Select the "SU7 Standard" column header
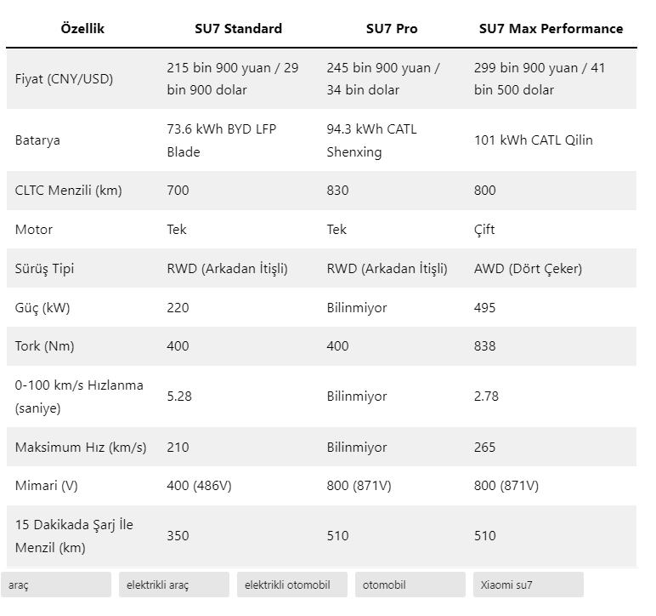The width and height of the screenshot is (656, 616). point(238,28)
